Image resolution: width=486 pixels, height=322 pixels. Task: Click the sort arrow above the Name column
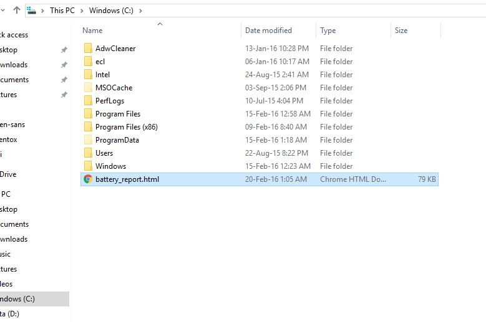point(160,24)
